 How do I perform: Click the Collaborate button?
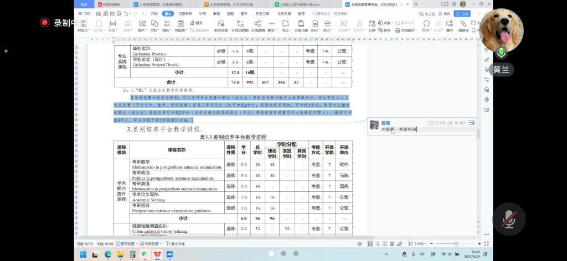pyautogui.click(x=444, y=13)
